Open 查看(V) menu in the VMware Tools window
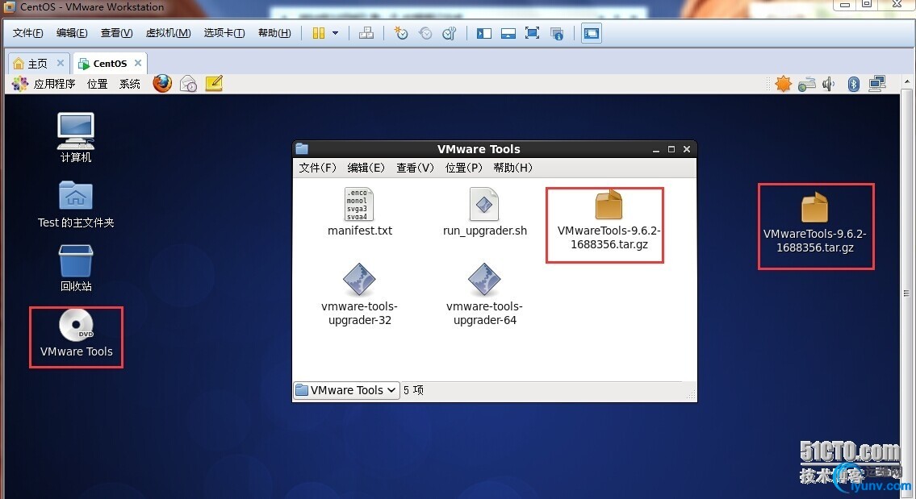 tap(416, 168)
